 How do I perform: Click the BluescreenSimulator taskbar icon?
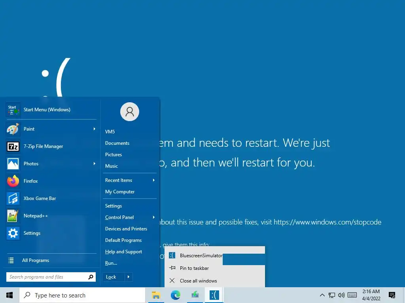click(214, 295)
